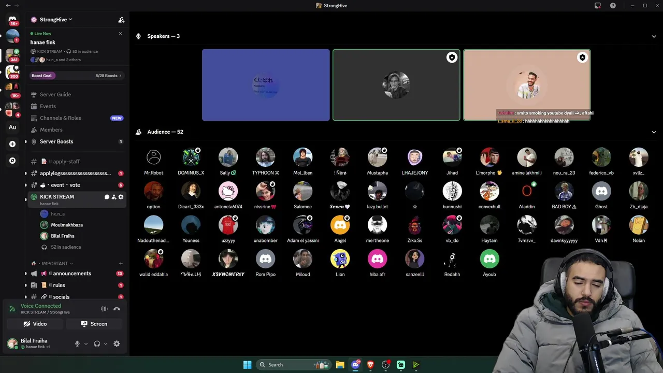The width and height of the screenshot is (663, 373).
Task: Click Ghost audience avatar
Action: click(x=601, y=191)
